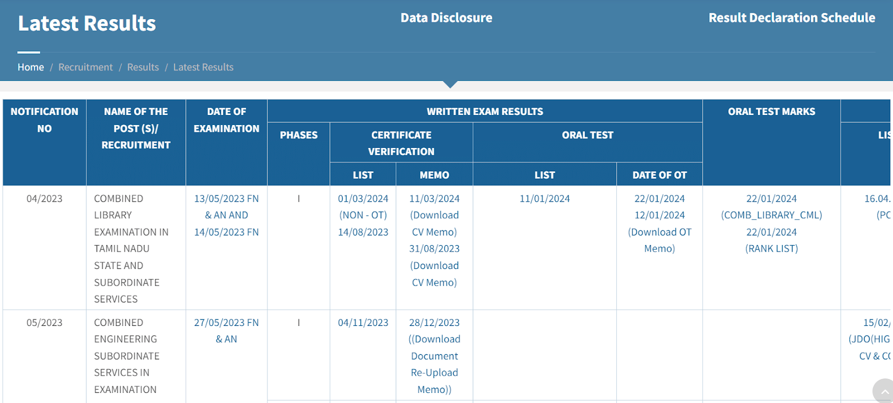Open 31/08/2023 CV memo link
This screenshot has height=403, width=893.
click(x=434, y=249)
